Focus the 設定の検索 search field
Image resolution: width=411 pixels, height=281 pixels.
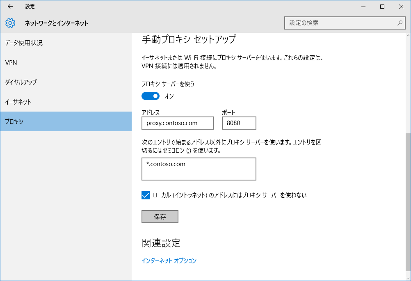pyautogui.click(x=340, y=23)
